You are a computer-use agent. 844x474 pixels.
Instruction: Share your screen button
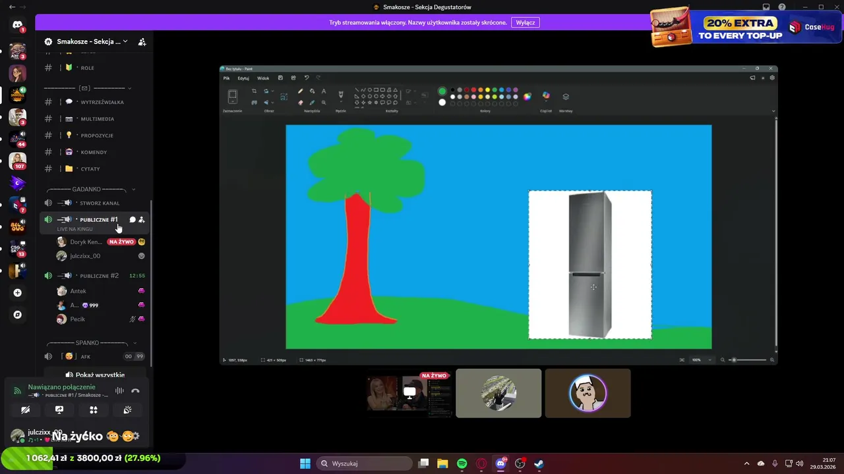pyautogui.click(x=59, y=409)
